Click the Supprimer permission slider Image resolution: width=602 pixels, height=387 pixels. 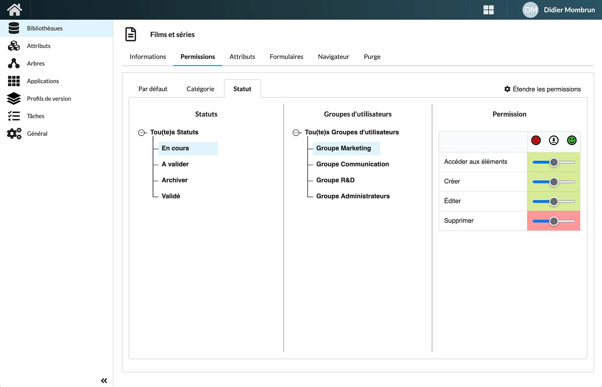pyautogui.click(x=554, y=221)
